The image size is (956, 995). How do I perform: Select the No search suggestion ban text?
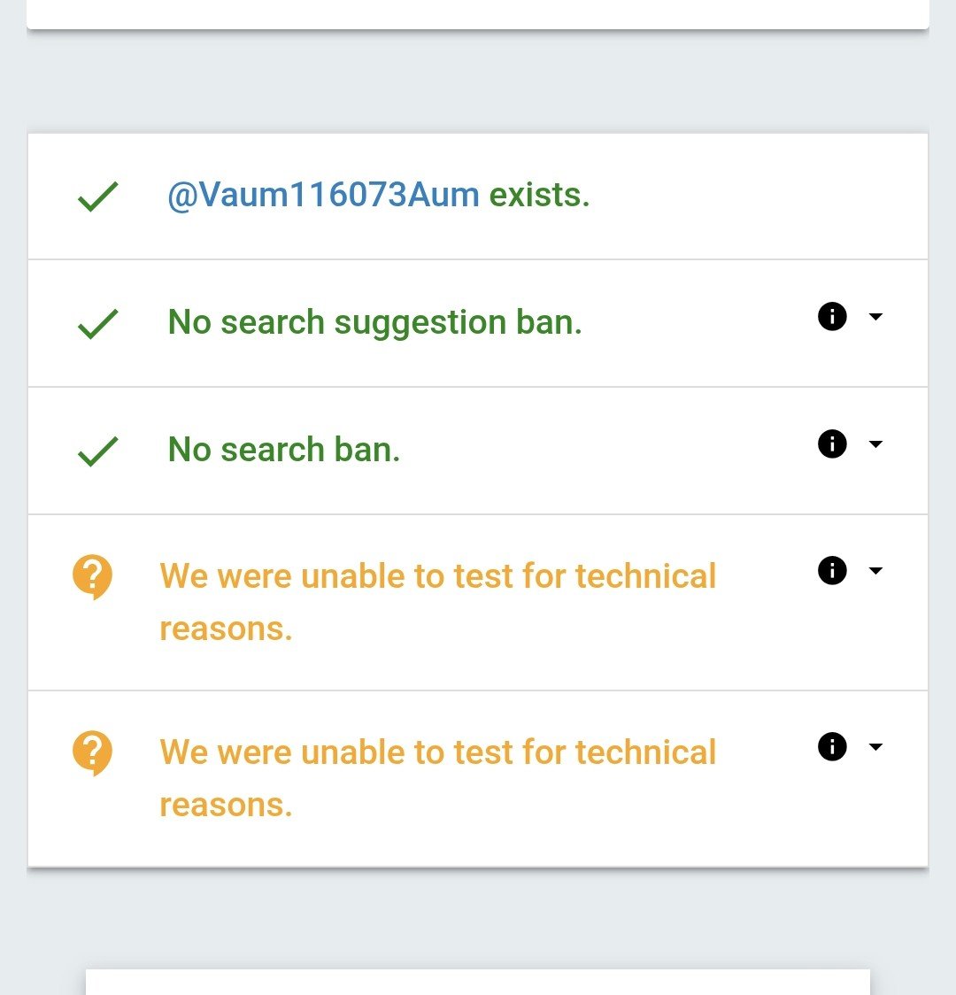pyautogui.click(x=375, y=322)
